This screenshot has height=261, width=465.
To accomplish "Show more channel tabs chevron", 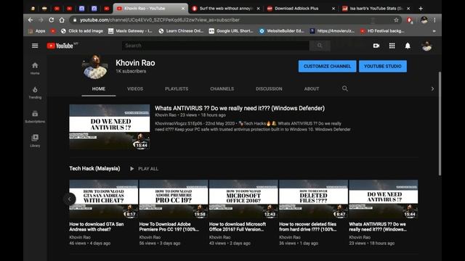I will tap(432, 88).
